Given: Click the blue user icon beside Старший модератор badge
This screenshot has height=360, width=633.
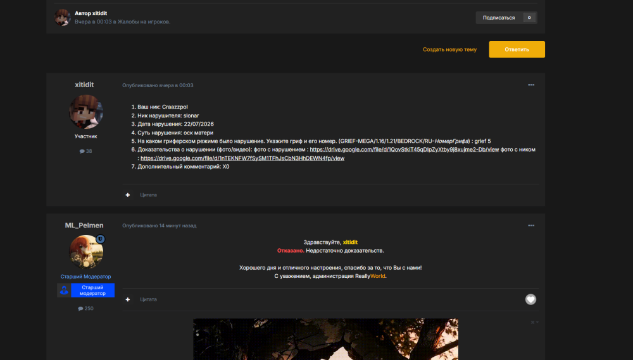Looking at the screenshot, I should pyautogui.click(x=64, y=290).
